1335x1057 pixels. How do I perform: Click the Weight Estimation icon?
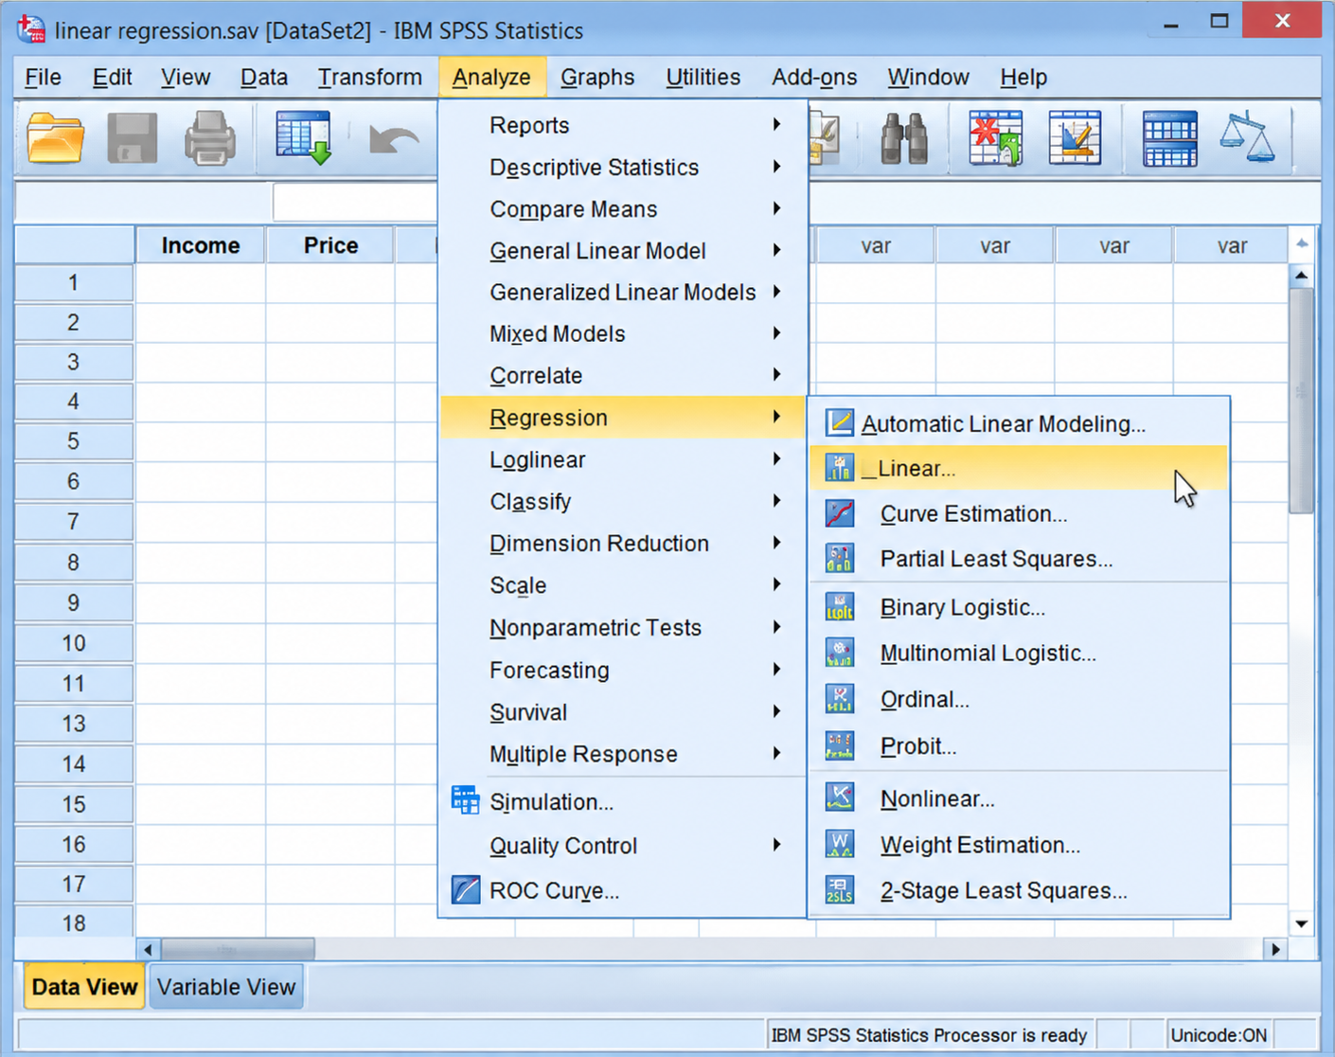(x=839, y=845)
